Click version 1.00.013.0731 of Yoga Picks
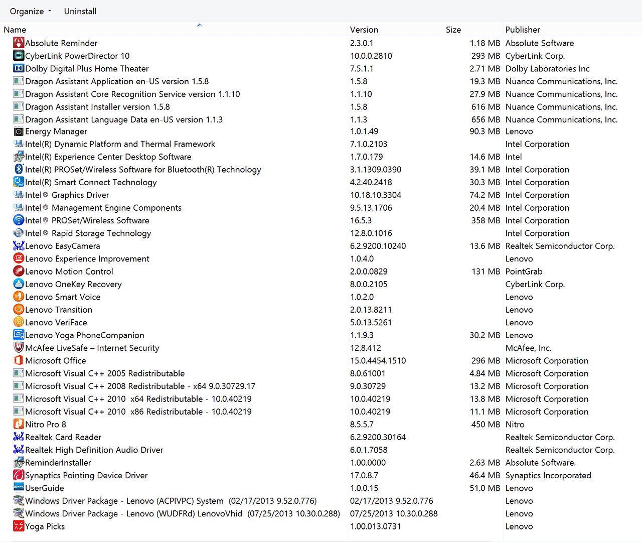This screenshot has width=642, height=542. pos(376,526)
